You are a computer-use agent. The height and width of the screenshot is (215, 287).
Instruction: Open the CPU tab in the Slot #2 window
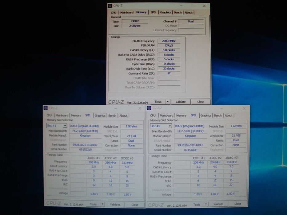(x=153, y=115)
